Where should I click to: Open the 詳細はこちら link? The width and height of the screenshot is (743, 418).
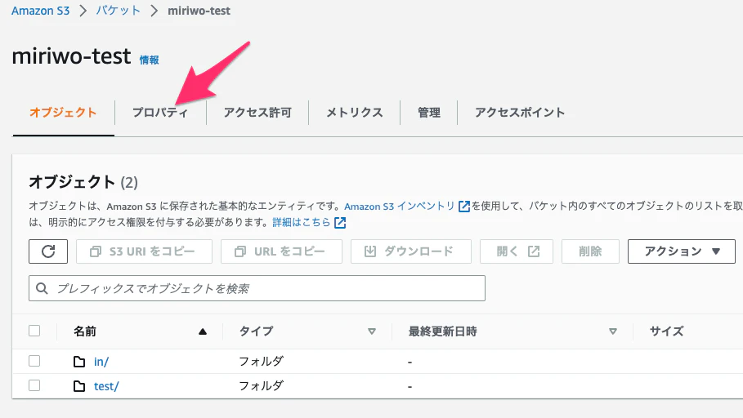(302, 223)
